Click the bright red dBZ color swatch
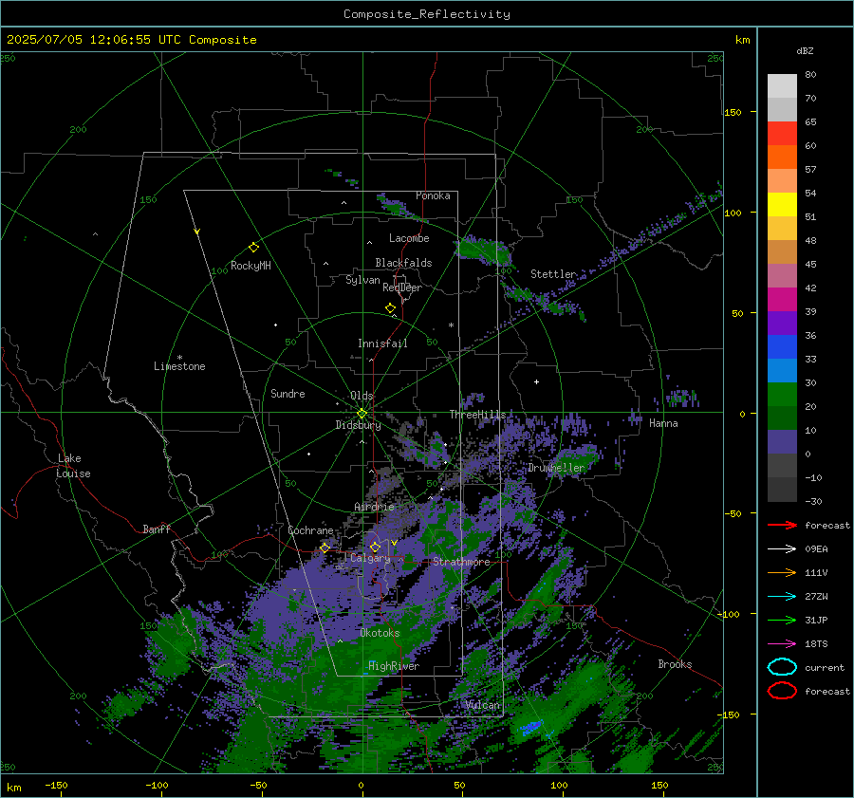The image size is (854, 798). [782, 134]
